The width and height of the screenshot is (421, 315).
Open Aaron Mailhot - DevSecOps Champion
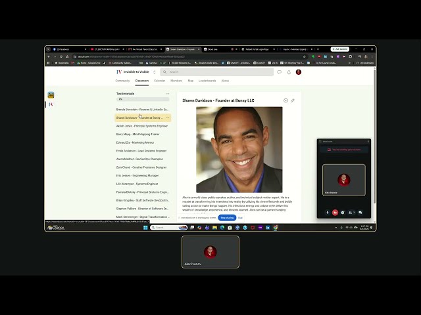pos(142,159)
